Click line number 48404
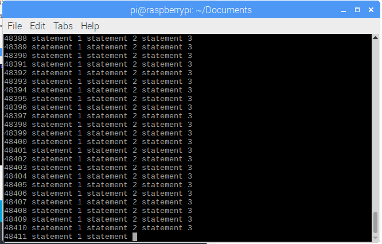Viewport: 382px width, 244px height. pos(15,176)
